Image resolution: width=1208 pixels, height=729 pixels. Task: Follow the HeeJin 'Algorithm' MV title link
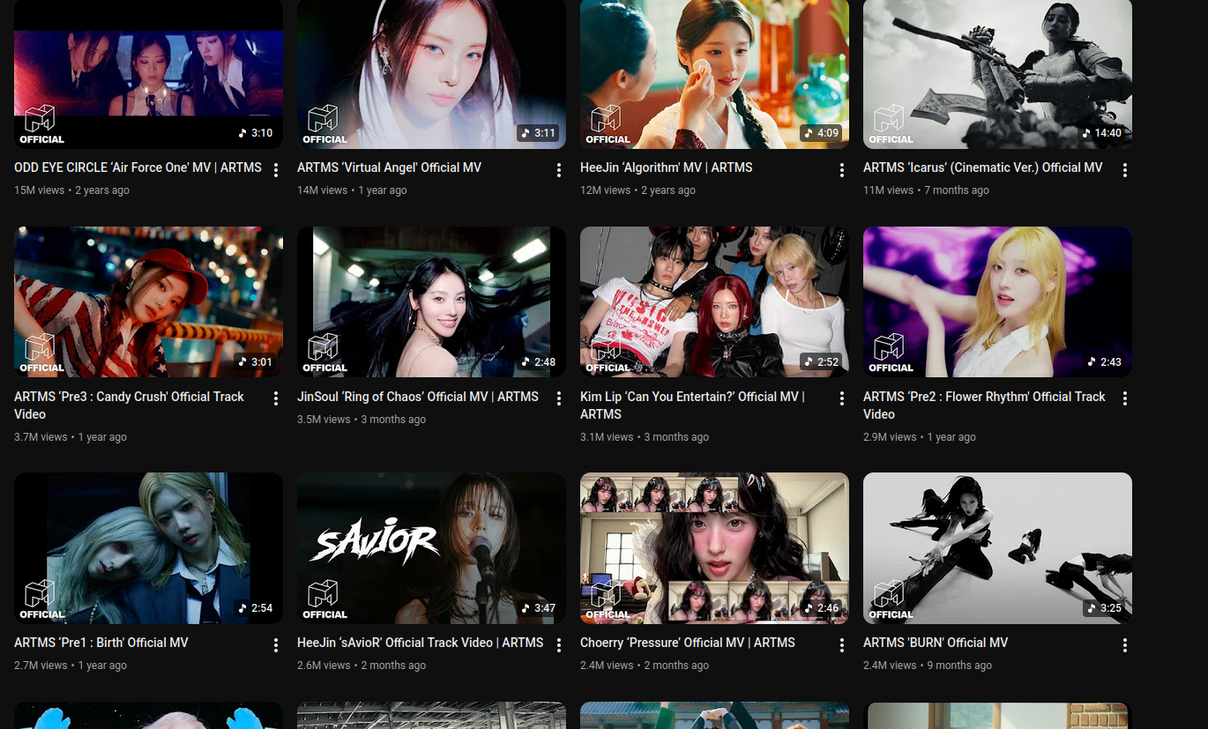coord(667,167)
